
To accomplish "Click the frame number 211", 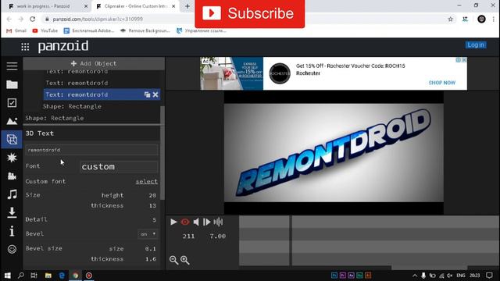I will point(188,236).
